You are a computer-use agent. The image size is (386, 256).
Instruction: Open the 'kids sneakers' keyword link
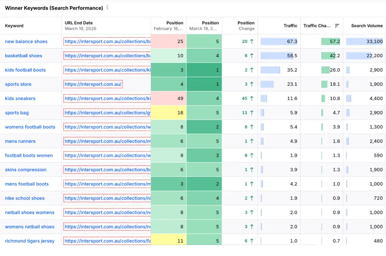[20, 99]
